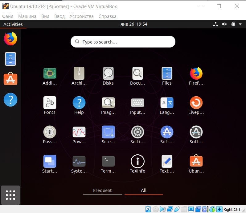Viewport: 246px width, 213px height.
Task: Expand system menu dropdown arrow
Action: coord(240,24)
